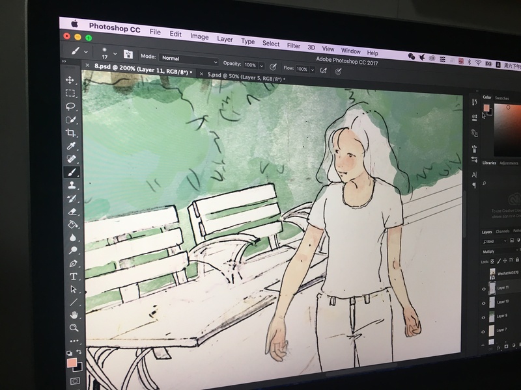Select the Zoom tool
This screenshot has height=390, width=521.
pos(74,328)
